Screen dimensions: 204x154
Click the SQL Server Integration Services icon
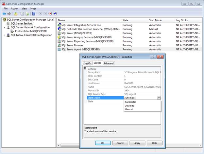coord(59,25)
